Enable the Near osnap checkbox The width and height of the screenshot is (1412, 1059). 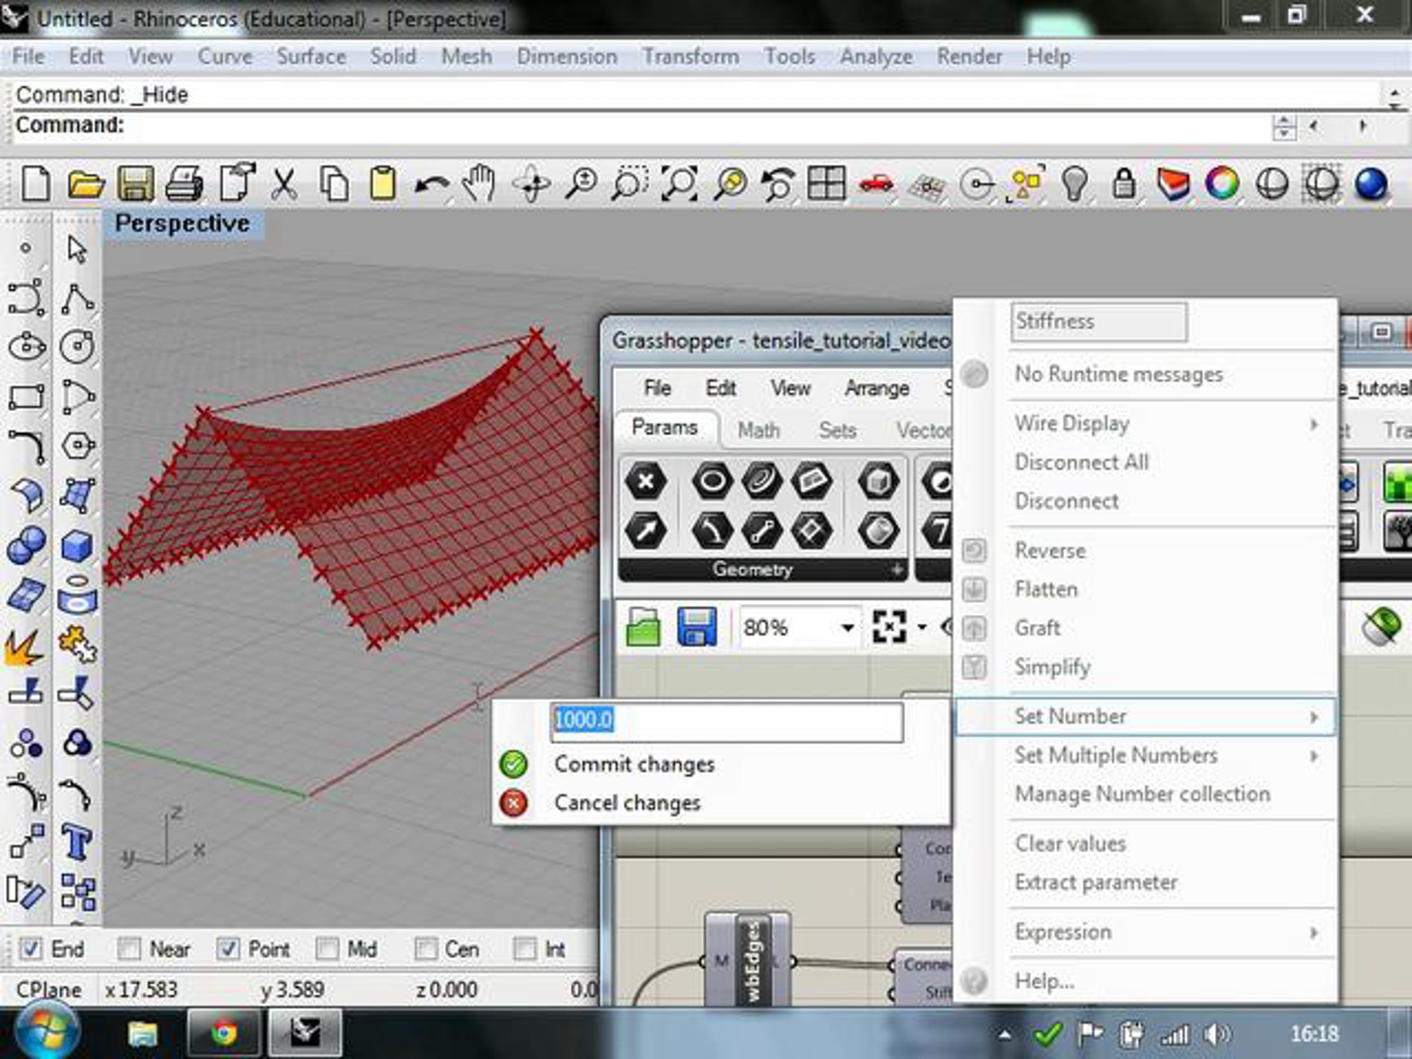coord(129,949)
